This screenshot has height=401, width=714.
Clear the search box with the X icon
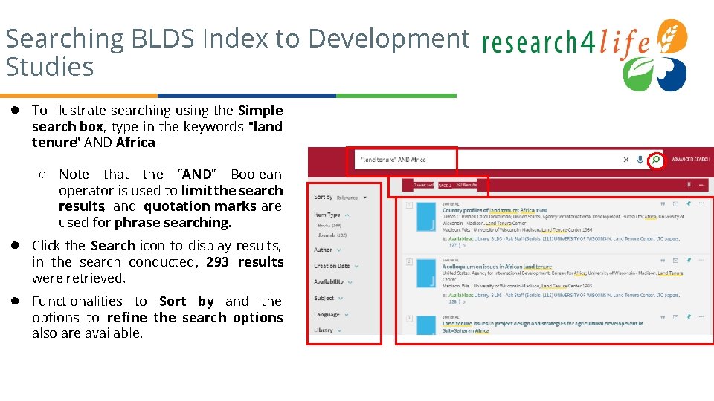click(626, 160)
